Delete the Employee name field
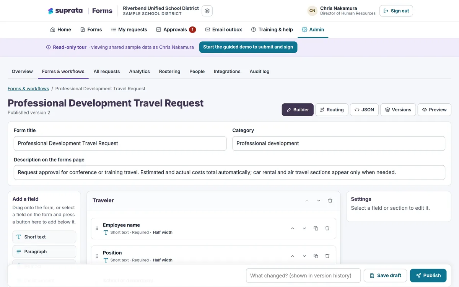Screen dimensions: 459x287 327,228
